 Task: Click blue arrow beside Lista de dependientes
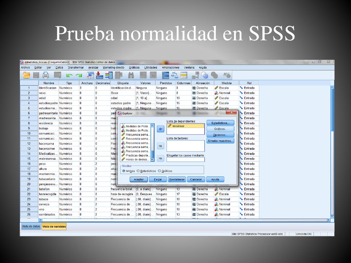tap(160, 129)
